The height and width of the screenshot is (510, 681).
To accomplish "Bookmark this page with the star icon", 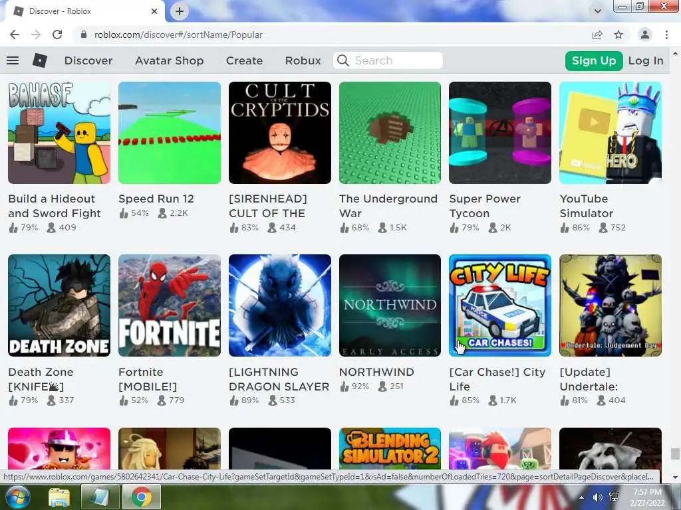I will (618, 35).
